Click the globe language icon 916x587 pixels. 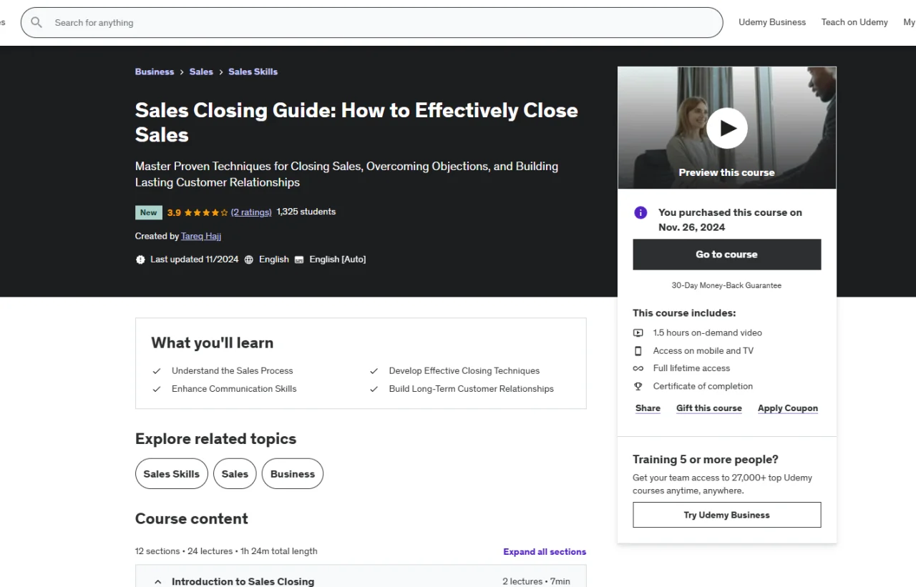click(249, 260)
